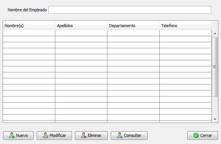Click the Consultar employee lookup icon
The width and height of the screenshot is (221, 144).
tap(120, 135)
